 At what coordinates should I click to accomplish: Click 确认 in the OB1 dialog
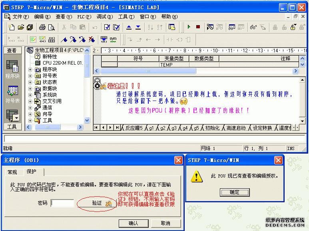(x=134, y=223)
